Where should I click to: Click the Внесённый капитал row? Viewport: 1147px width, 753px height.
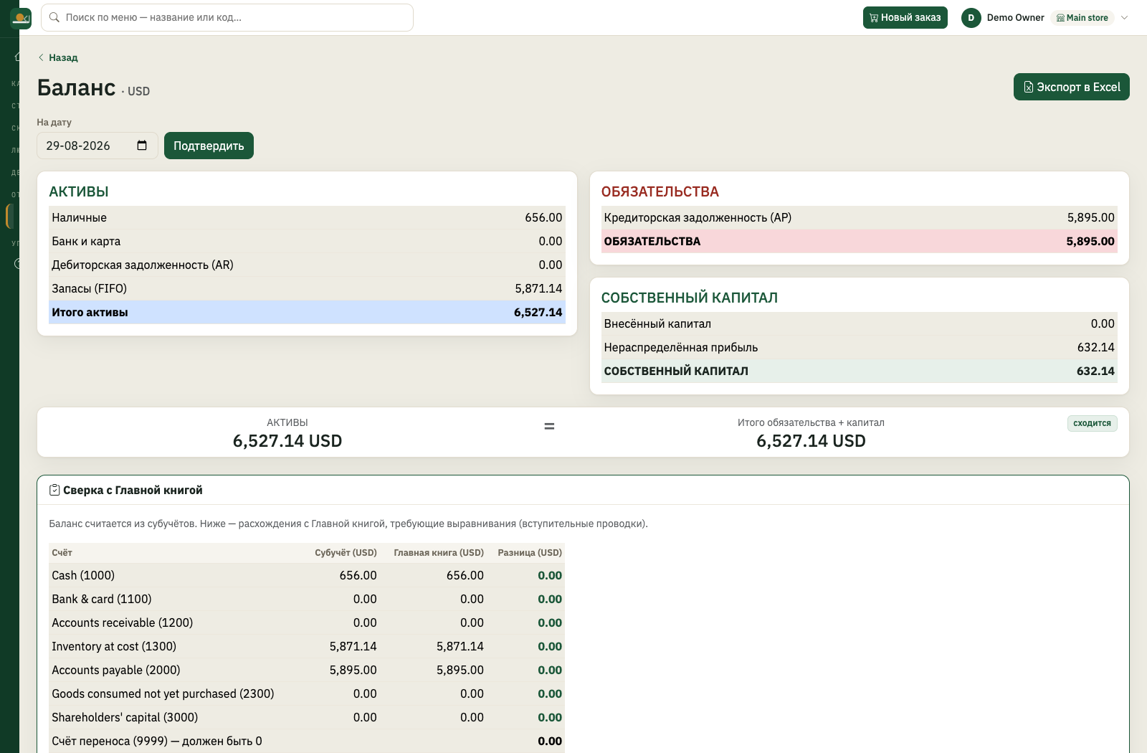(859, 323)
